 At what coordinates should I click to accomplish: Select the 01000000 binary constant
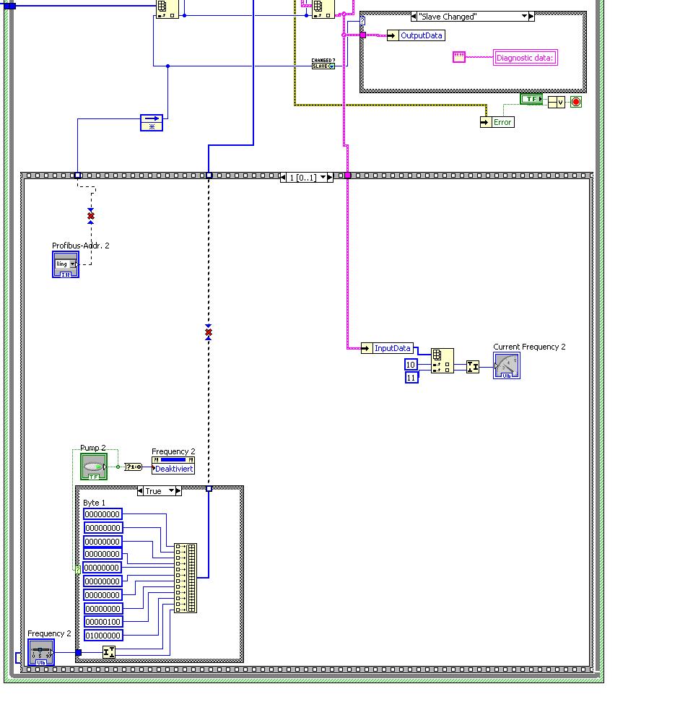[103, 636]
